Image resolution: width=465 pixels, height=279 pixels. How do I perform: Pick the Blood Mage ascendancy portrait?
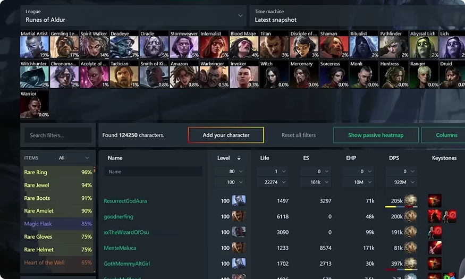(x=244, y=44)
